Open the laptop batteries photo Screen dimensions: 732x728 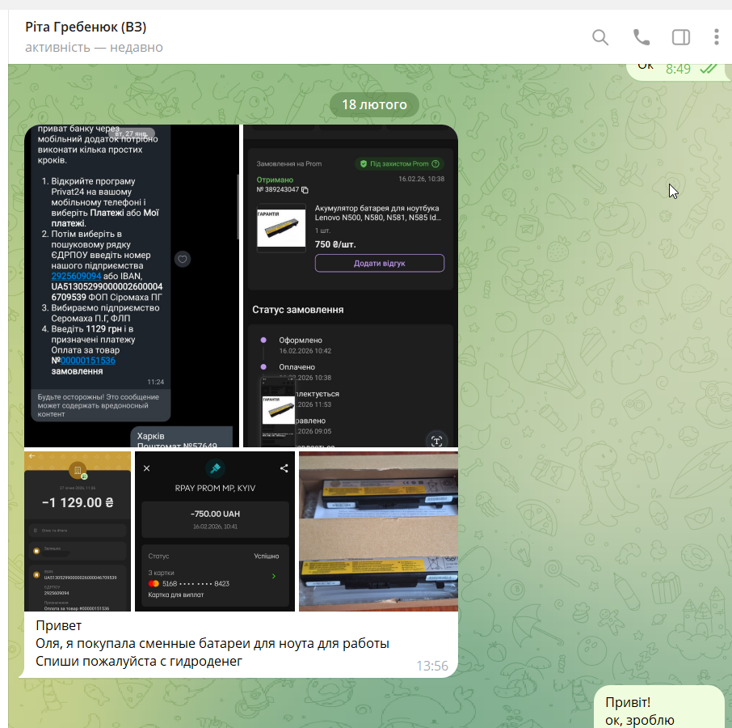point(379,531)
